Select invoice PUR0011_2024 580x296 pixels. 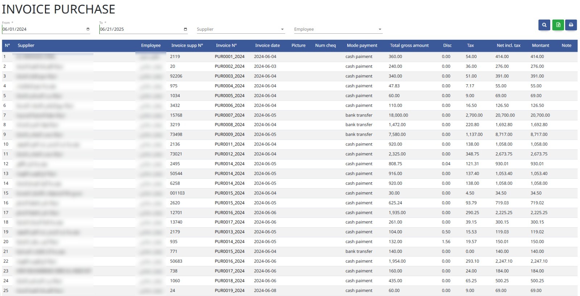229,144
